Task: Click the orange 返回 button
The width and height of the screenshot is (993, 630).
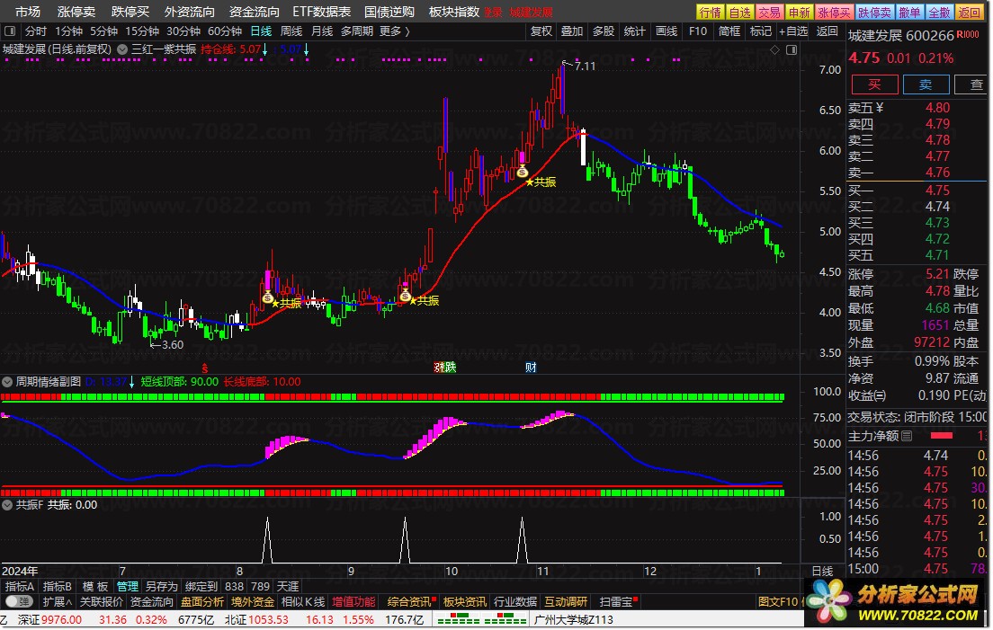Action: (x=969, y=12)
